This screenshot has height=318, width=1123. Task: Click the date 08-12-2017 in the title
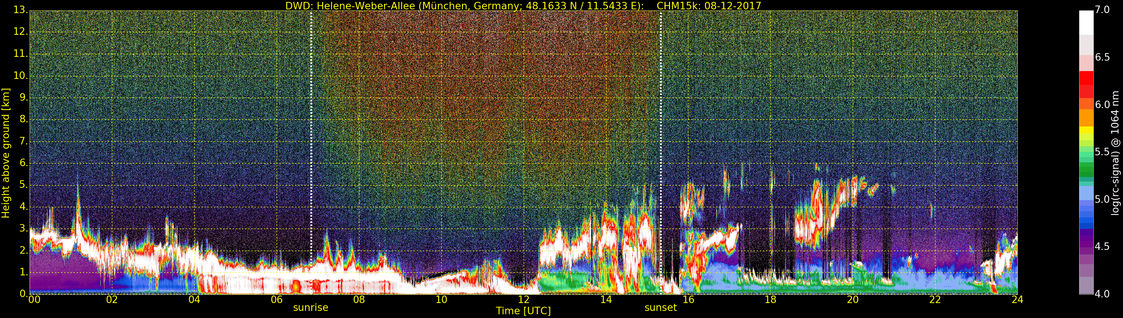pyautogui.click(x=733, y=6)
